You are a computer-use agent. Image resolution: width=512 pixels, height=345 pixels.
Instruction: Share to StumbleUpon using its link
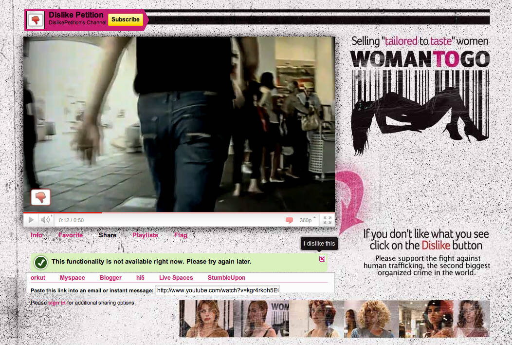(226, 278)
